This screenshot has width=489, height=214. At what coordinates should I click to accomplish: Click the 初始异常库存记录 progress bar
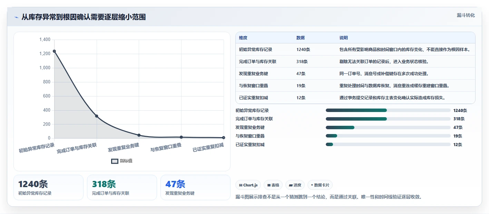(388, 110)
